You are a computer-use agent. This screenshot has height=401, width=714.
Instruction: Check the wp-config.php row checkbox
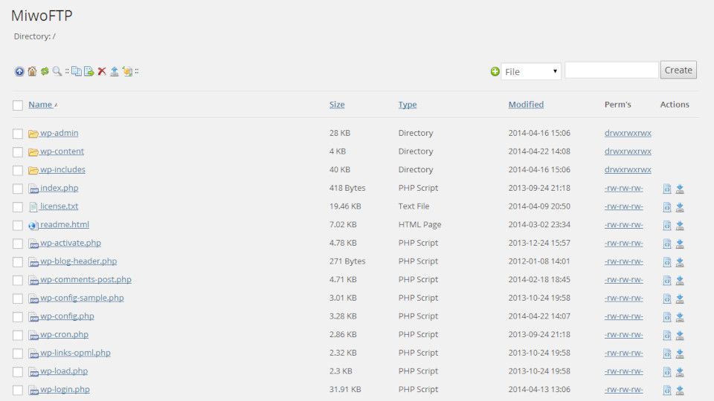[x=18, y=317]
